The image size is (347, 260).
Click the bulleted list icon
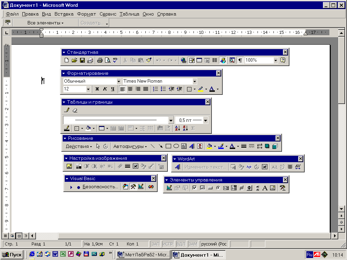pos(163,89)
